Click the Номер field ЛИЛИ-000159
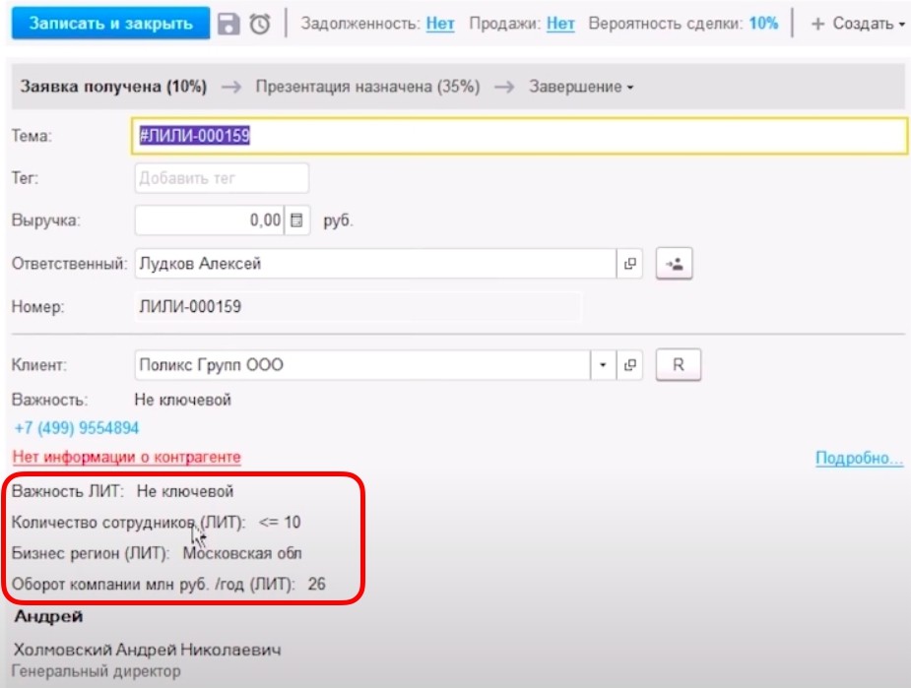 point(358,306)
